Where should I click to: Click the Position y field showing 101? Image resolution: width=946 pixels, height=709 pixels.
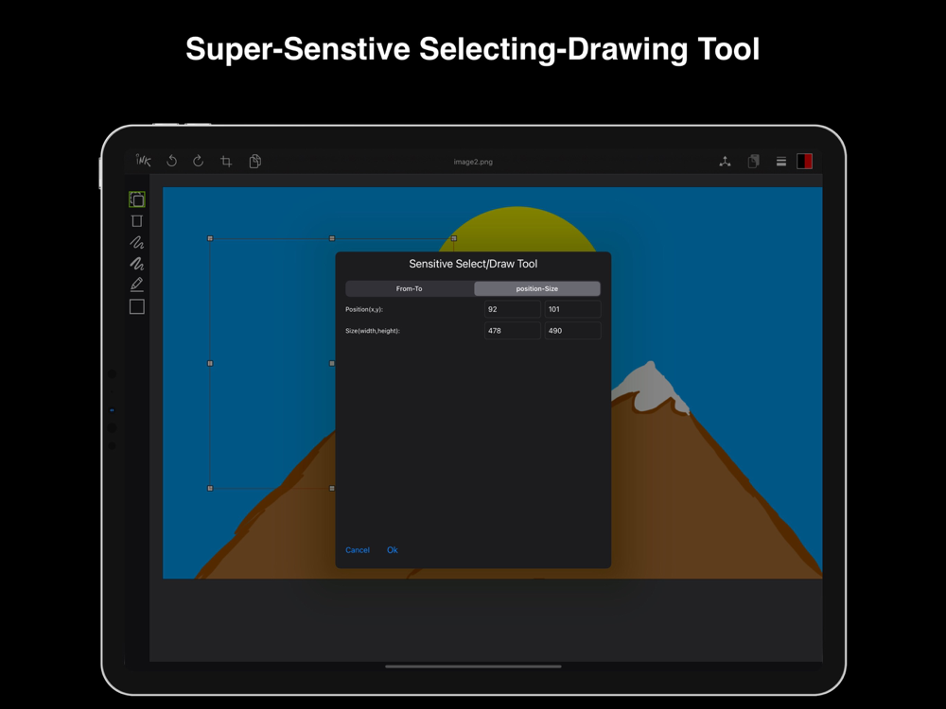pos(572,309)
